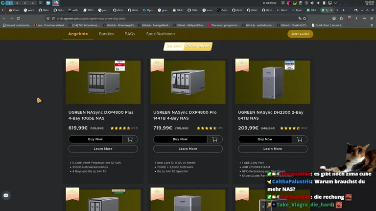
Task: Open The worst programm... bookmark
Action: point(223,25)
